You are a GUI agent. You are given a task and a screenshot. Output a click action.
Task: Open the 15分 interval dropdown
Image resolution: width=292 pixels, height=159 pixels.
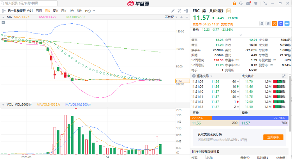click(x=89, y=11)
